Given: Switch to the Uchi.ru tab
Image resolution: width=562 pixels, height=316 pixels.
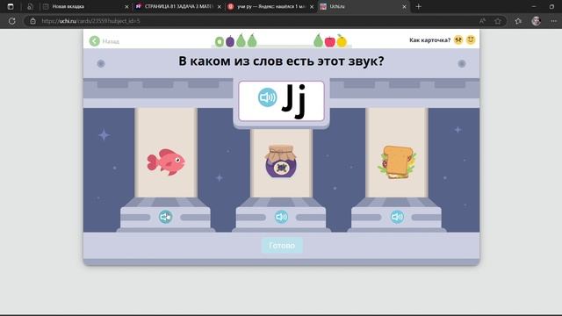Looking at the screenshot, I should point(364,6).
